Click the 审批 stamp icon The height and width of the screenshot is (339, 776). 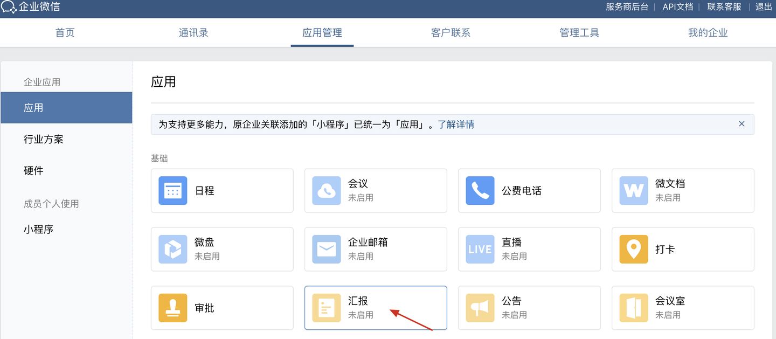(x=173, y=308)
